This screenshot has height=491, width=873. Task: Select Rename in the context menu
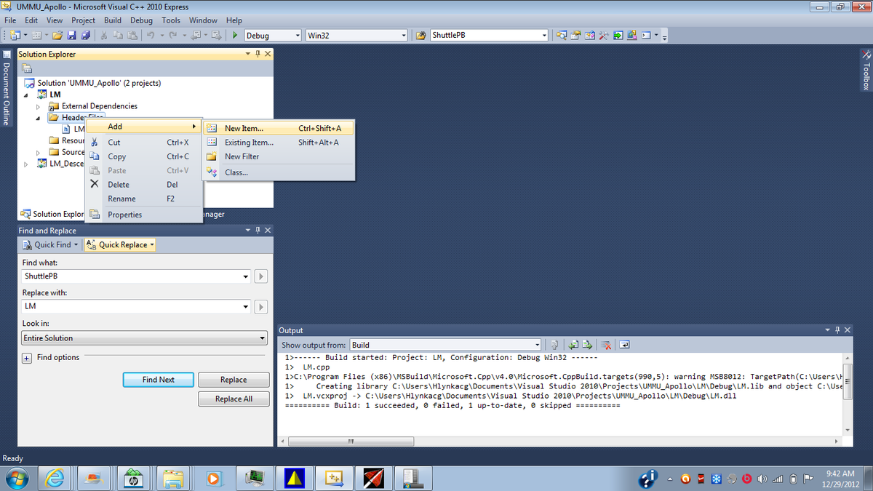143,199
